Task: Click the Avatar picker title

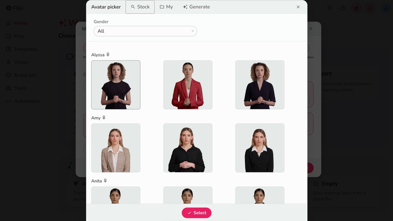Action: [x=106, y=7]
